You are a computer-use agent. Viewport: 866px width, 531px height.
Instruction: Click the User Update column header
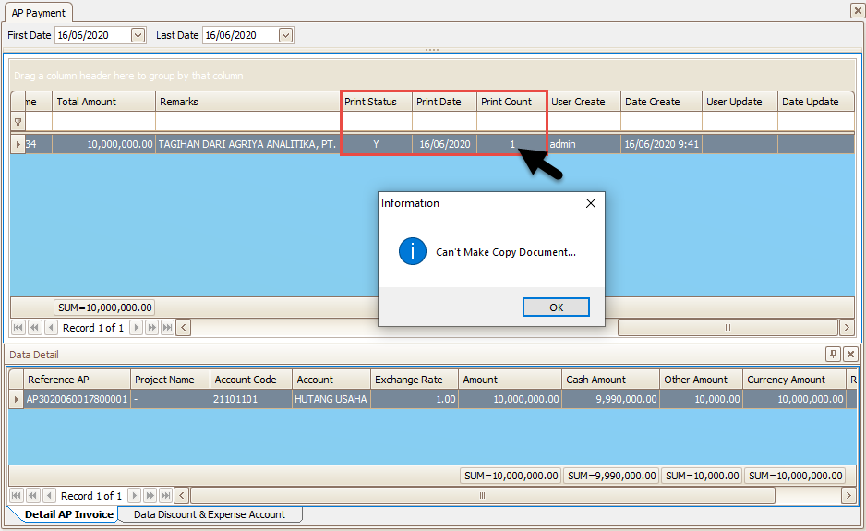[740, 102]
